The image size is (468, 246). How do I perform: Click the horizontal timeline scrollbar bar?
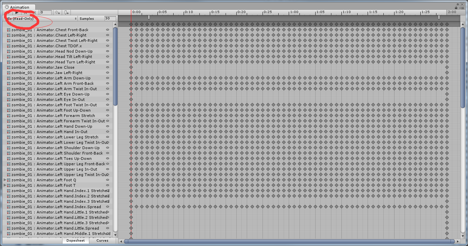point(289,241)
